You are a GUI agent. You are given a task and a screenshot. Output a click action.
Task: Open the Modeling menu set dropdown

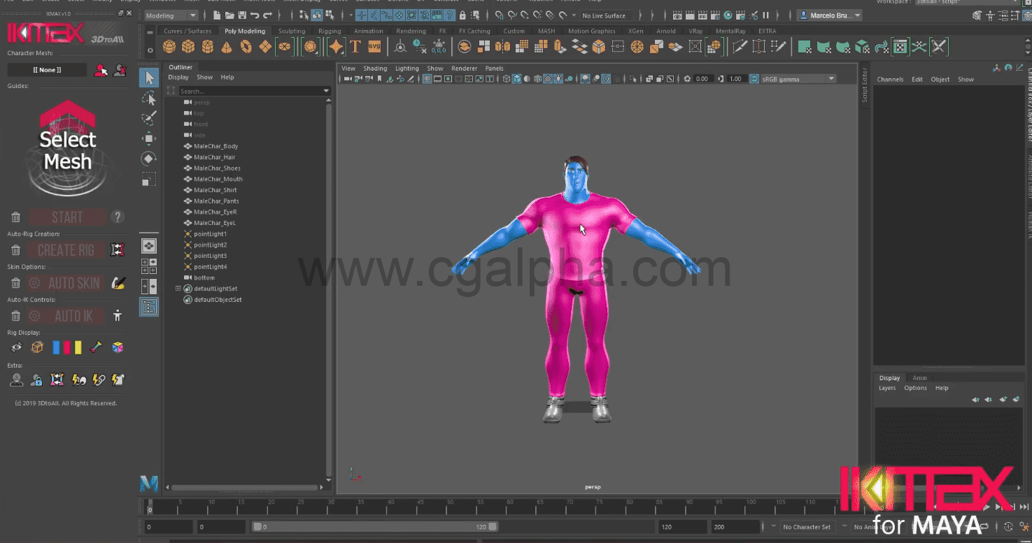coord(171,15)
